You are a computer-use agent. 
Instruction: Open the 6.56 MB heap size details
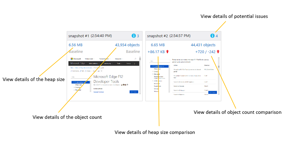(76, 45)
